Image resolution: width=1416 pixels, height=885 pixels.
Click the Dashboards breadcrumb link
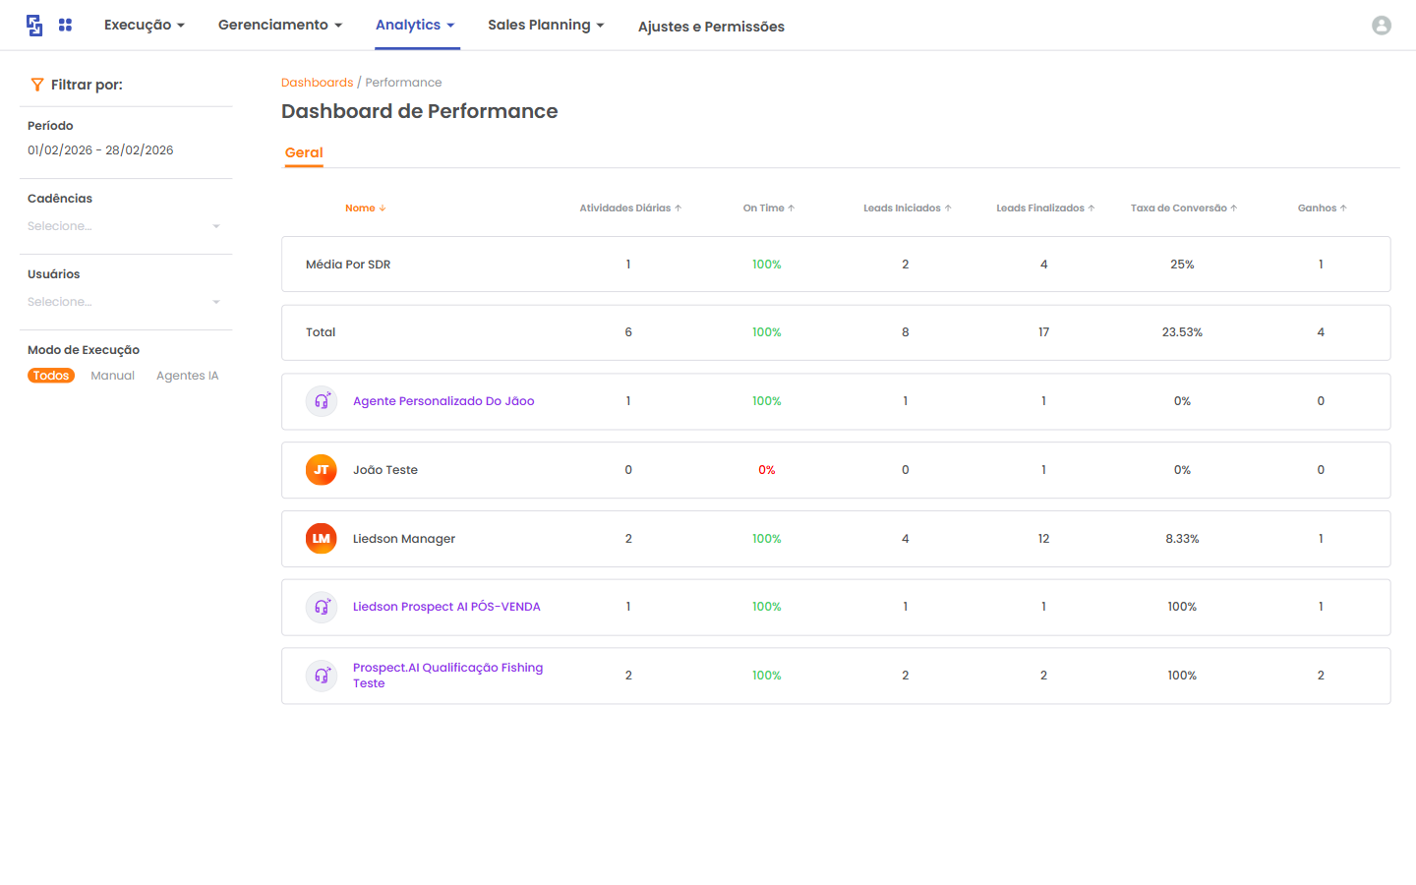tap(317, 83)
